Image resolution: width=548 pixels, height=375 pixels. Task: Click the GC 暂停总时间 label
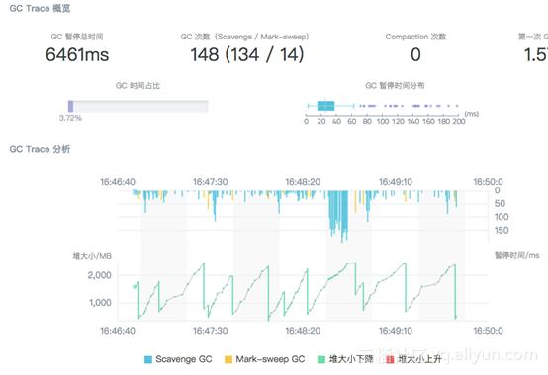coord(77,37)
